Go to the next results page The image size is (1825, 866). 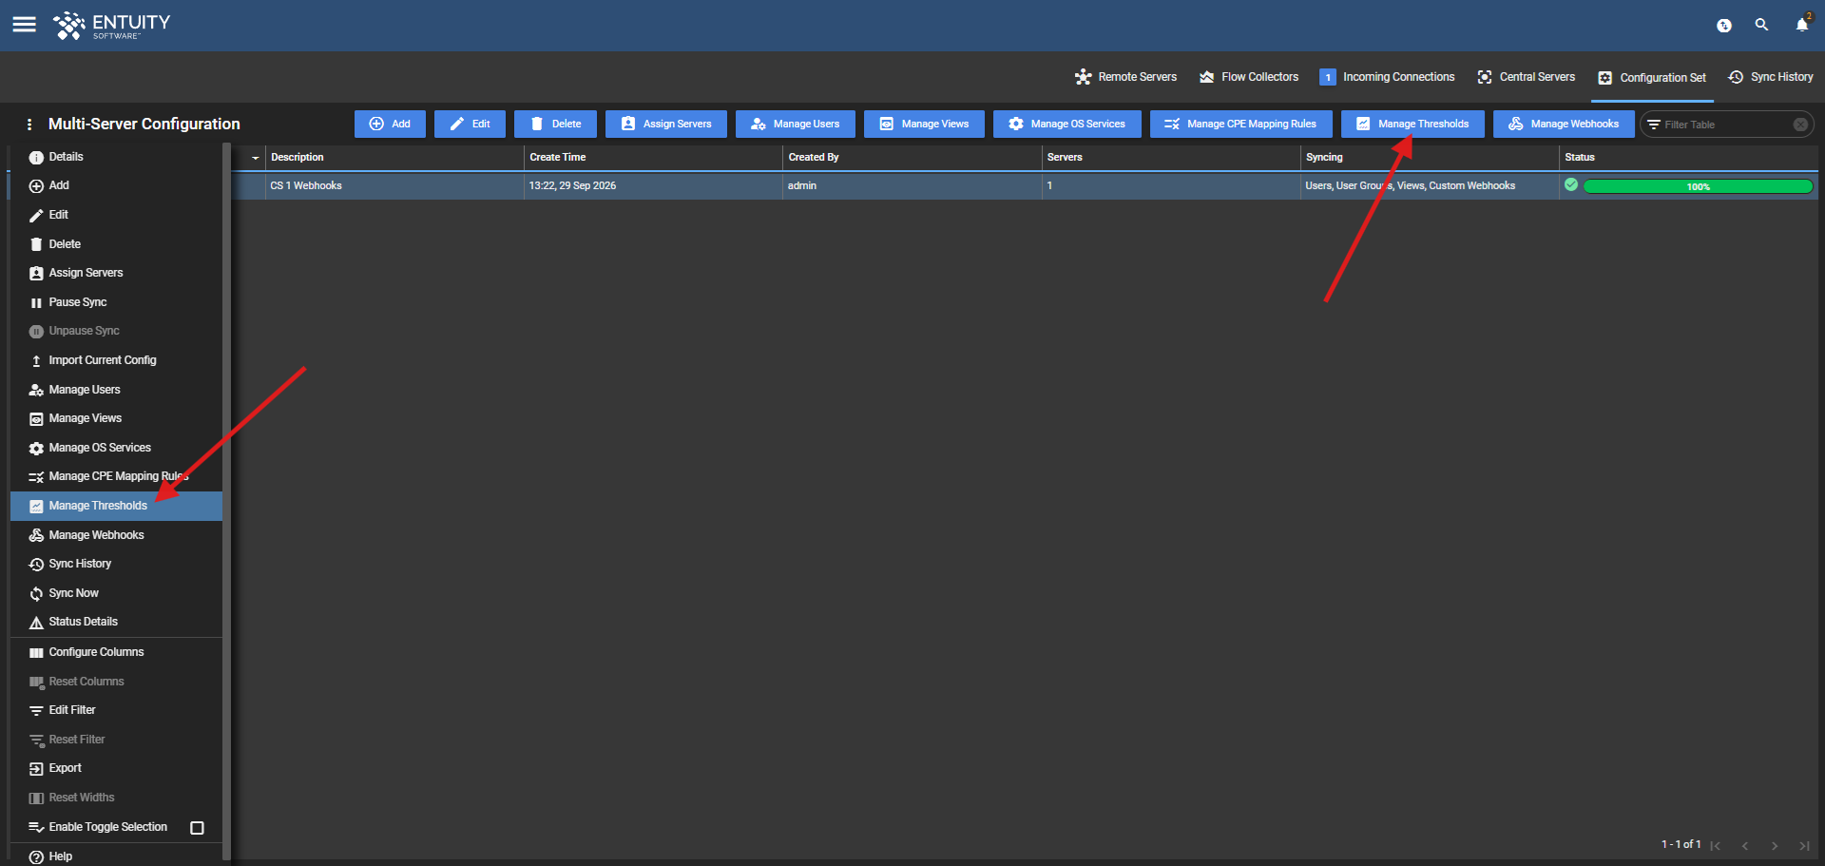tap(1775, 846)
